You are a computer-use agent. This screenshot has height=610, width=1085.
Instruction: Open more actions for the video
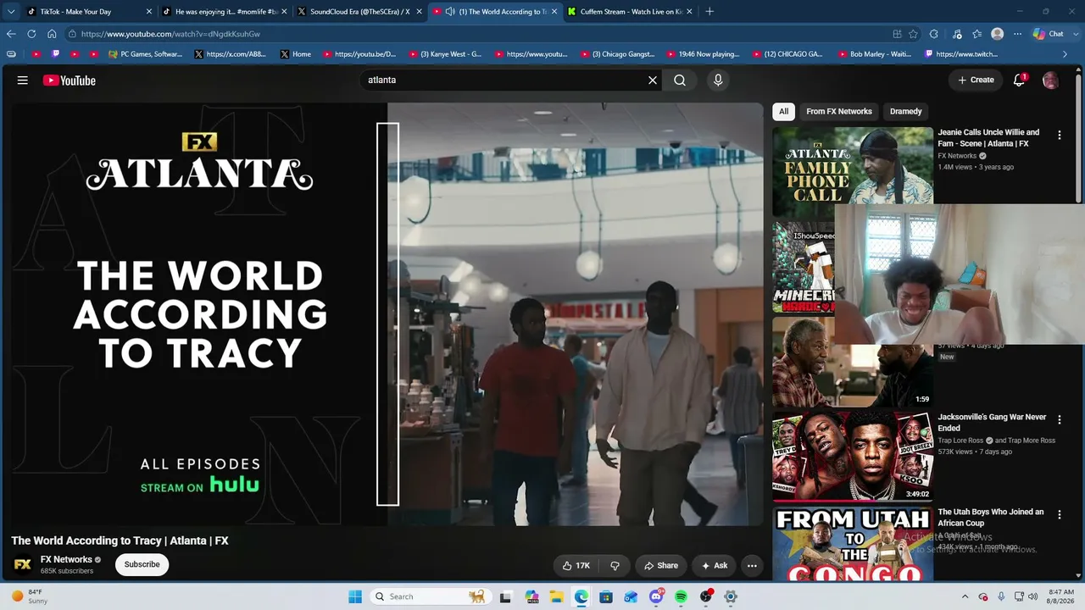[752, 565]
